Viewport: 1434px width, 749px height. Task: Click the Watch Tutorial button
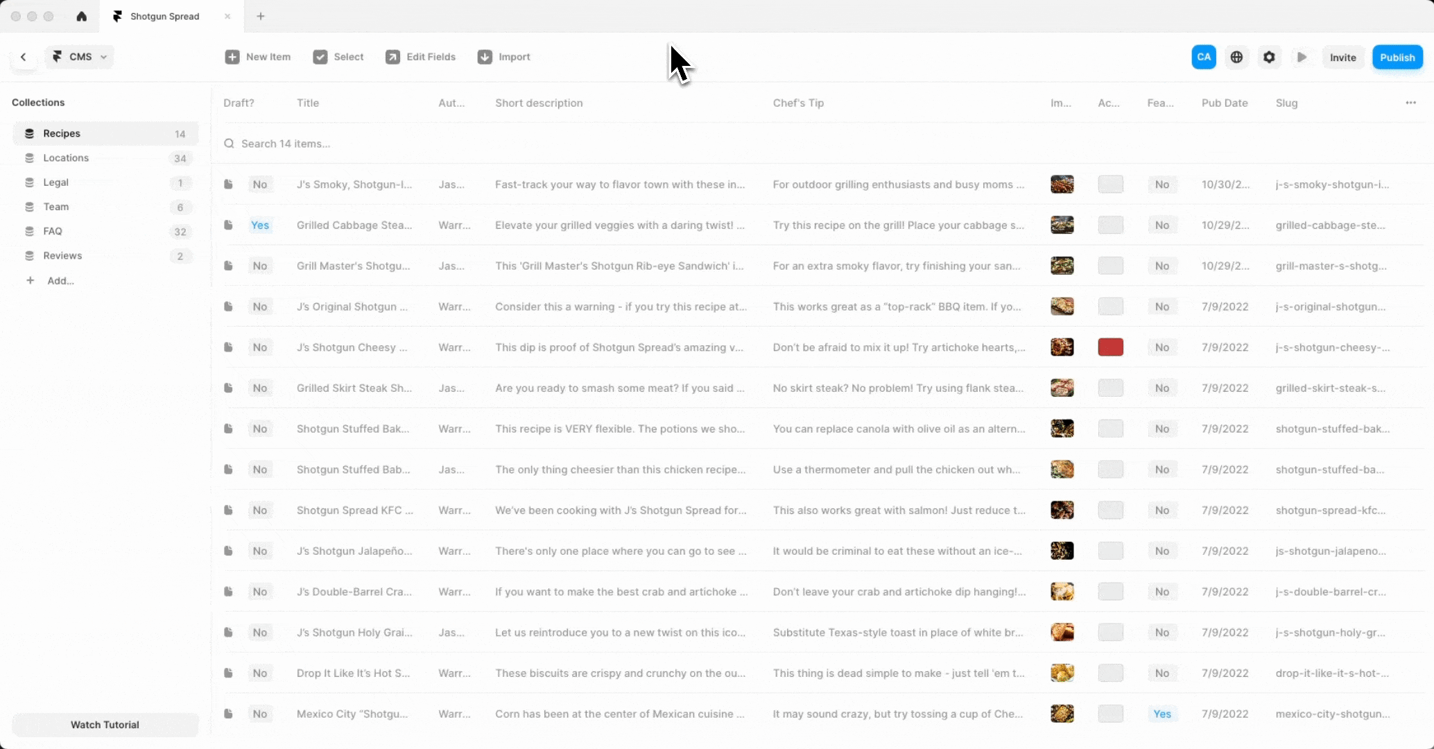click(105, 725)
